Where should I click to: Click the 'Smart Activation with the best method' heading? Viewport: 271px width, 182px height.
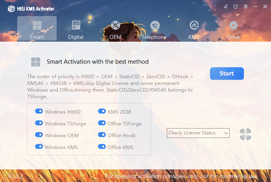98,62
